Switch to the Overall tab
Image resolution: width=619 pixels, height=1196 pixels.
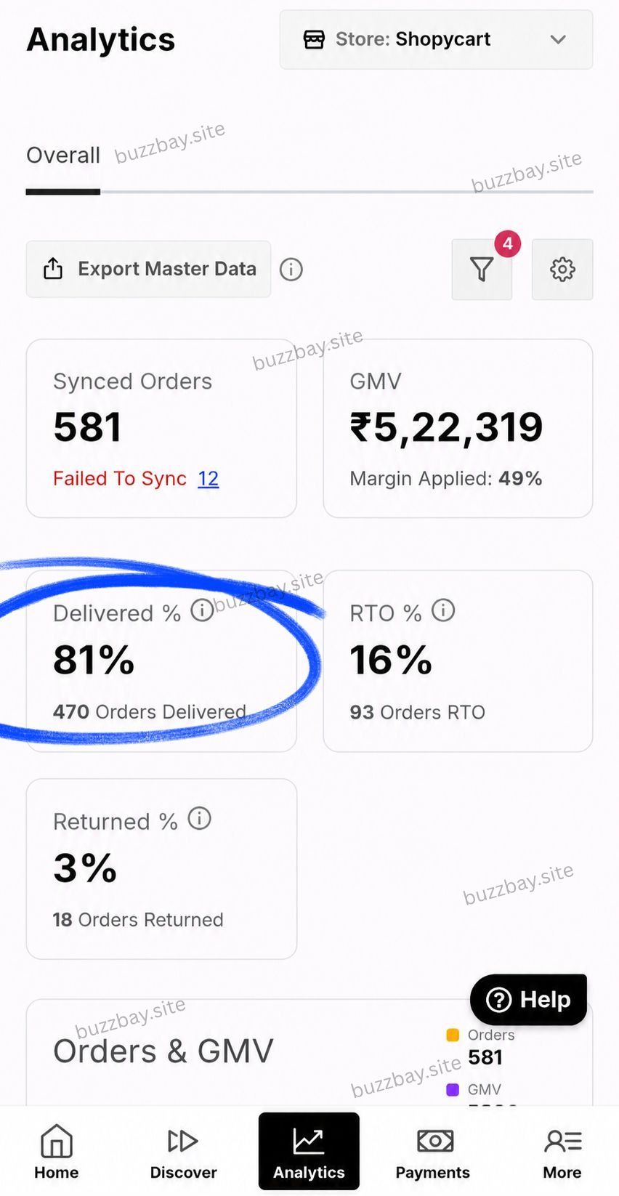[63, 155]
